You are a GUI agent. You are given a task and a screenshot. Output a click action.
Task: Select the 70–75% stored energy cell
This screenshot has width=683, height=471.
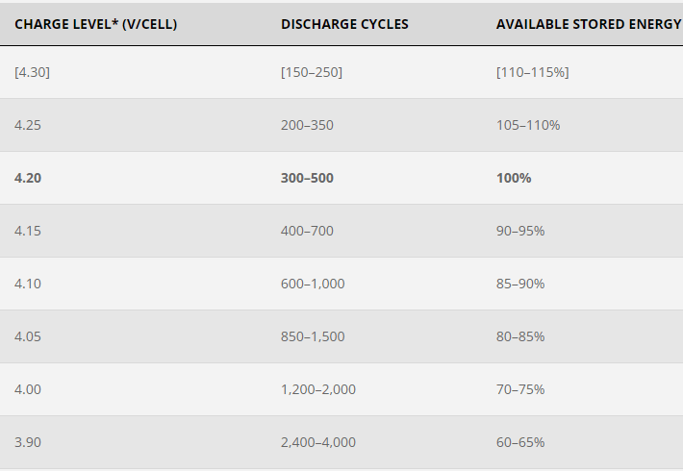tap(520, 389)
